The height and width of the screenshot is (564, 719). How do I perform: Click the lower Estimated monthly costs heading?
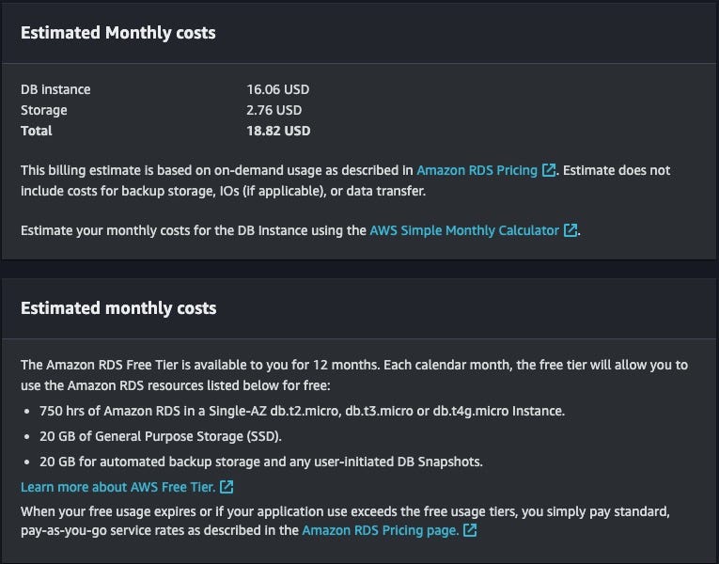click(118, 308)
